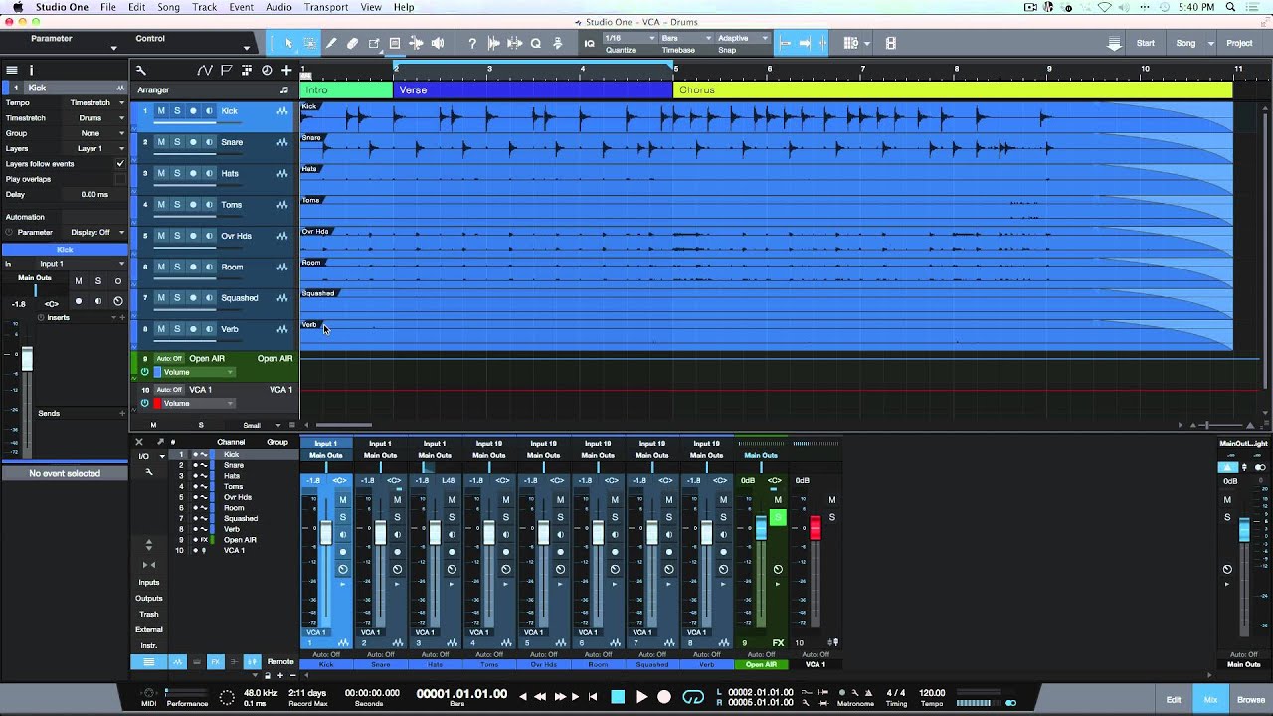Viewport: 1273px width, 716px height.
Task: Open the File menu
Action: pyautogui.click(x=107, y=7)
